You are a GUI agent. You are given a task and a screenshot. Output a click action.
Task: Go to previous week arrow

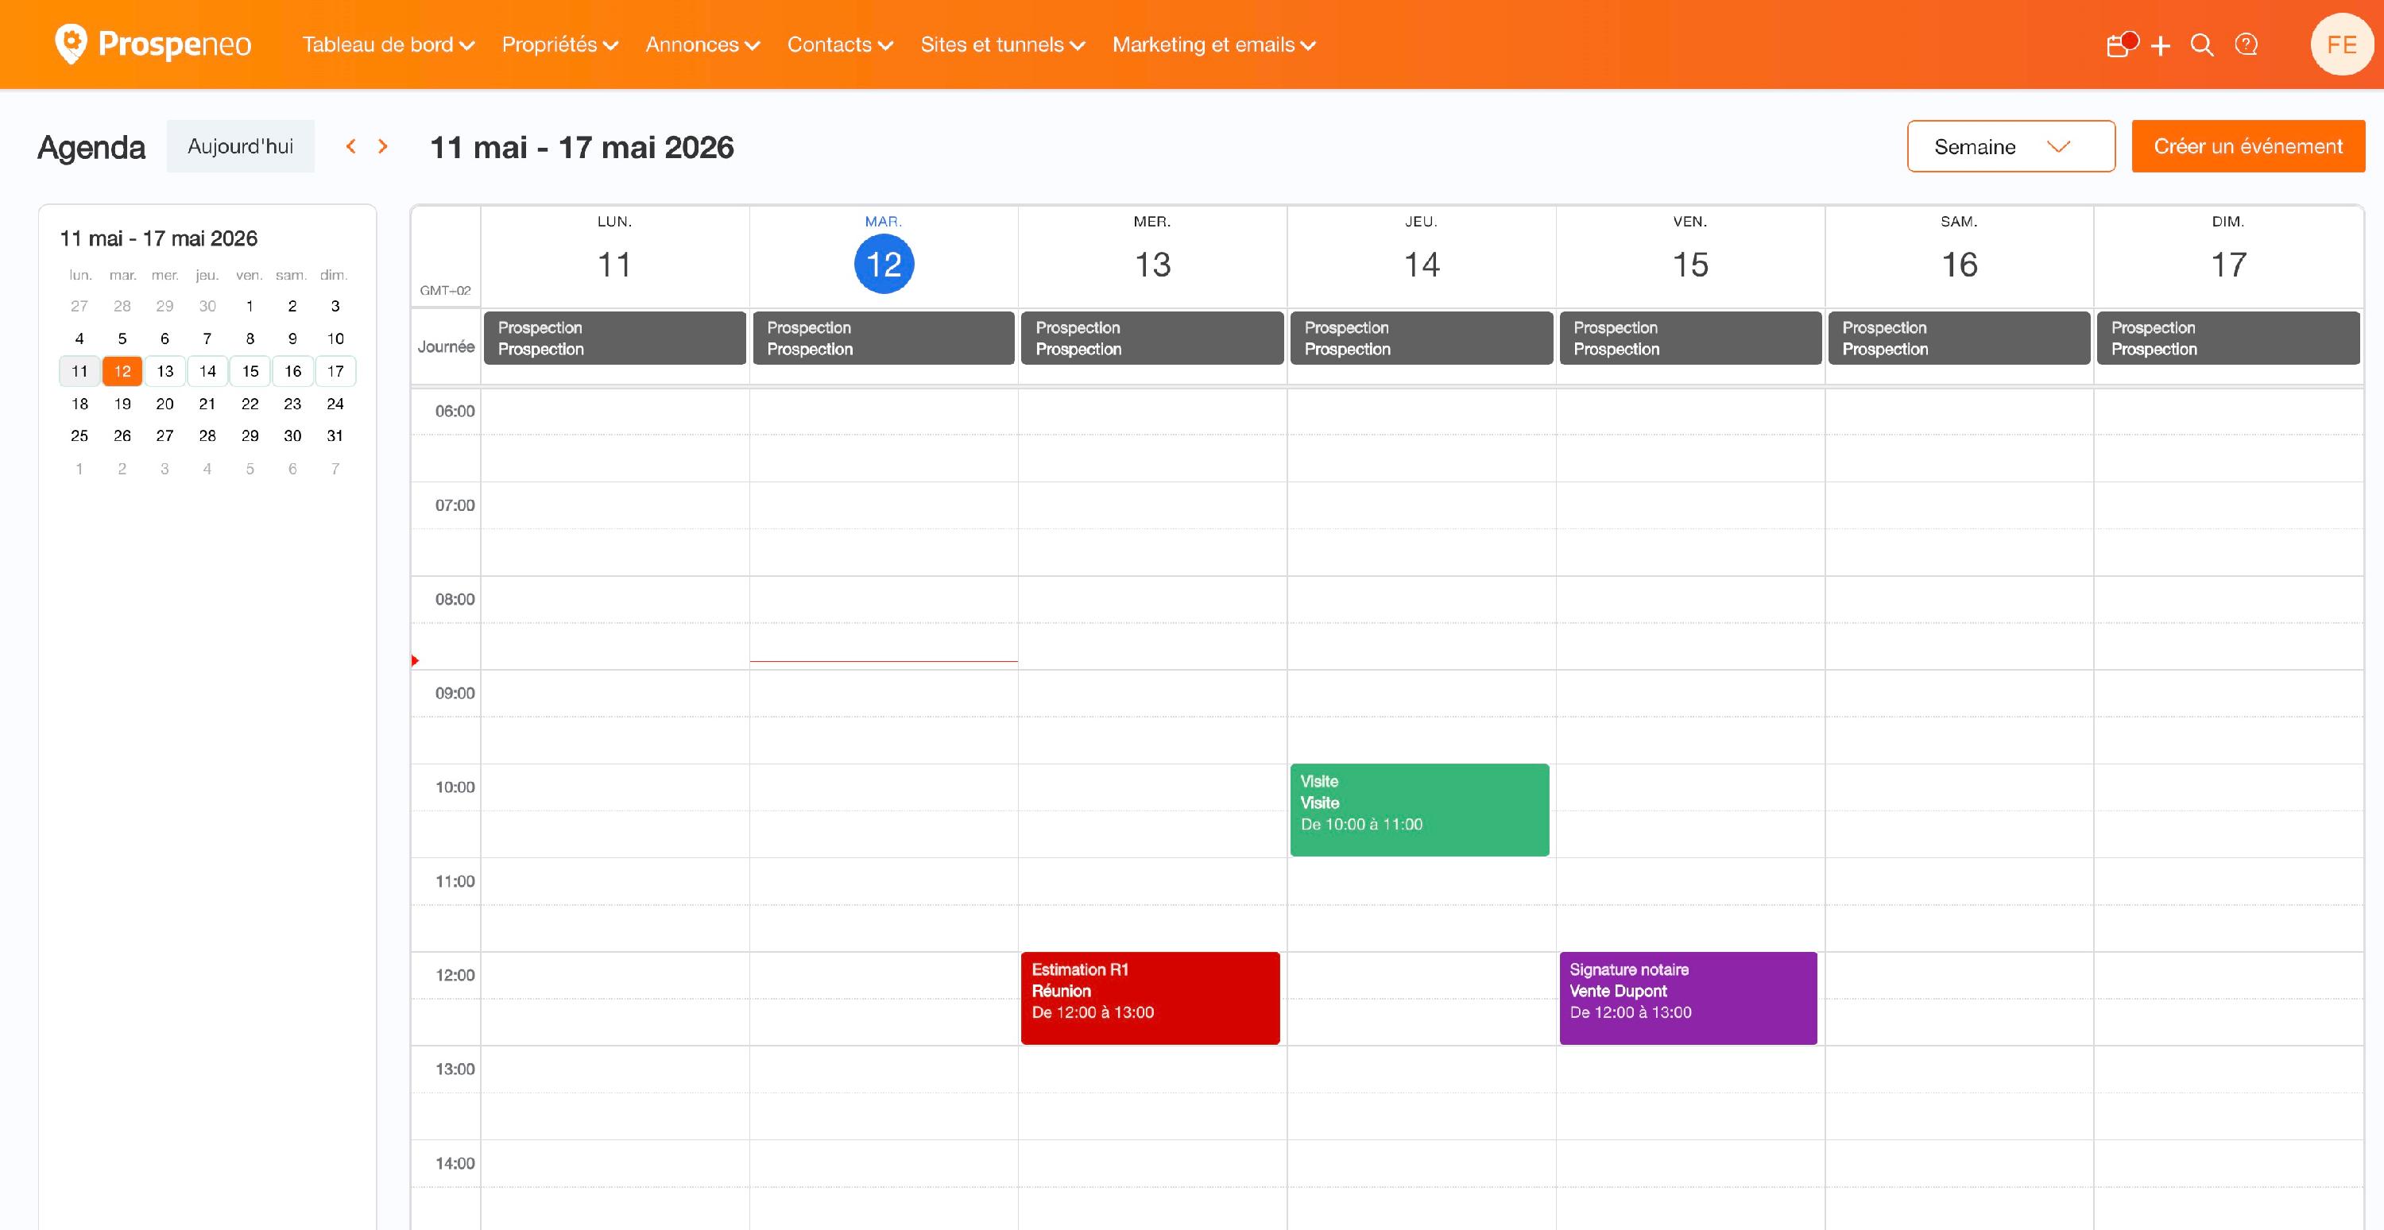tap(350, 146)
